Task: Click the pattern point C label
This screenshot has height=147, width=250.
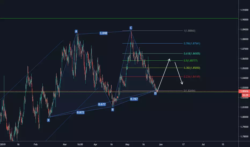Action: pyautogui.click(x=131, y=28)
